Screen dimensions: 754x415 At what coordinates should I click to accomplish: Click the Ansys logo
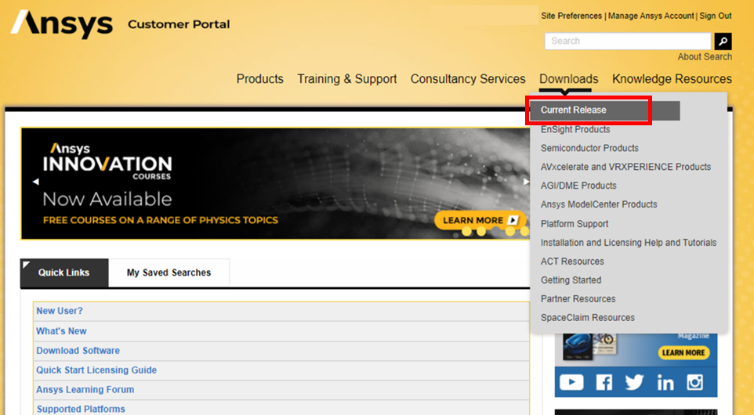[62, 24]
